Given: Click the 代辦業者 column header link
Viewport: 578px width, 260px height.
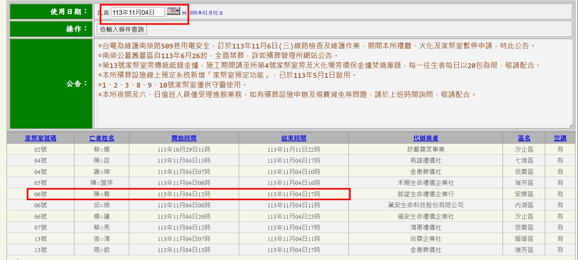Looking at the screenshot, I should 425,138.
